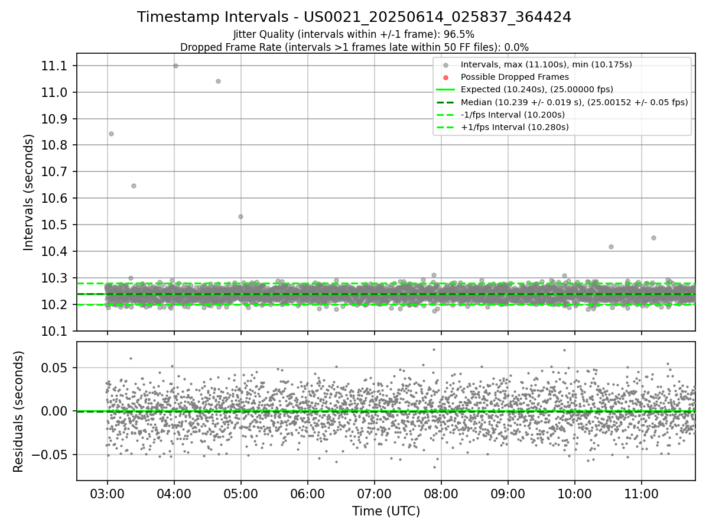Click the '10.4' y-axis tick label
The height and width of the screenshot is (532, 709).
coord(53,252)
